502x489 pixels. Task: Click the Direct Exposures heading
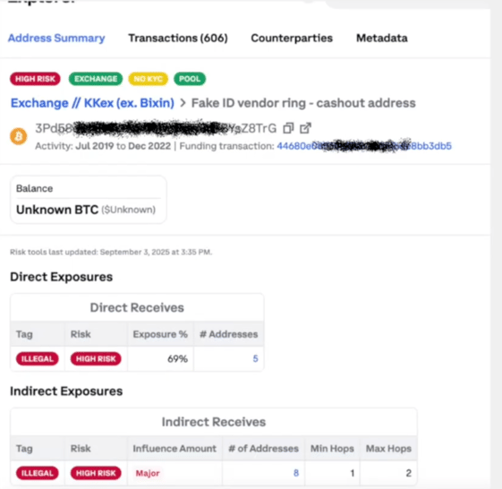(61, 277)
